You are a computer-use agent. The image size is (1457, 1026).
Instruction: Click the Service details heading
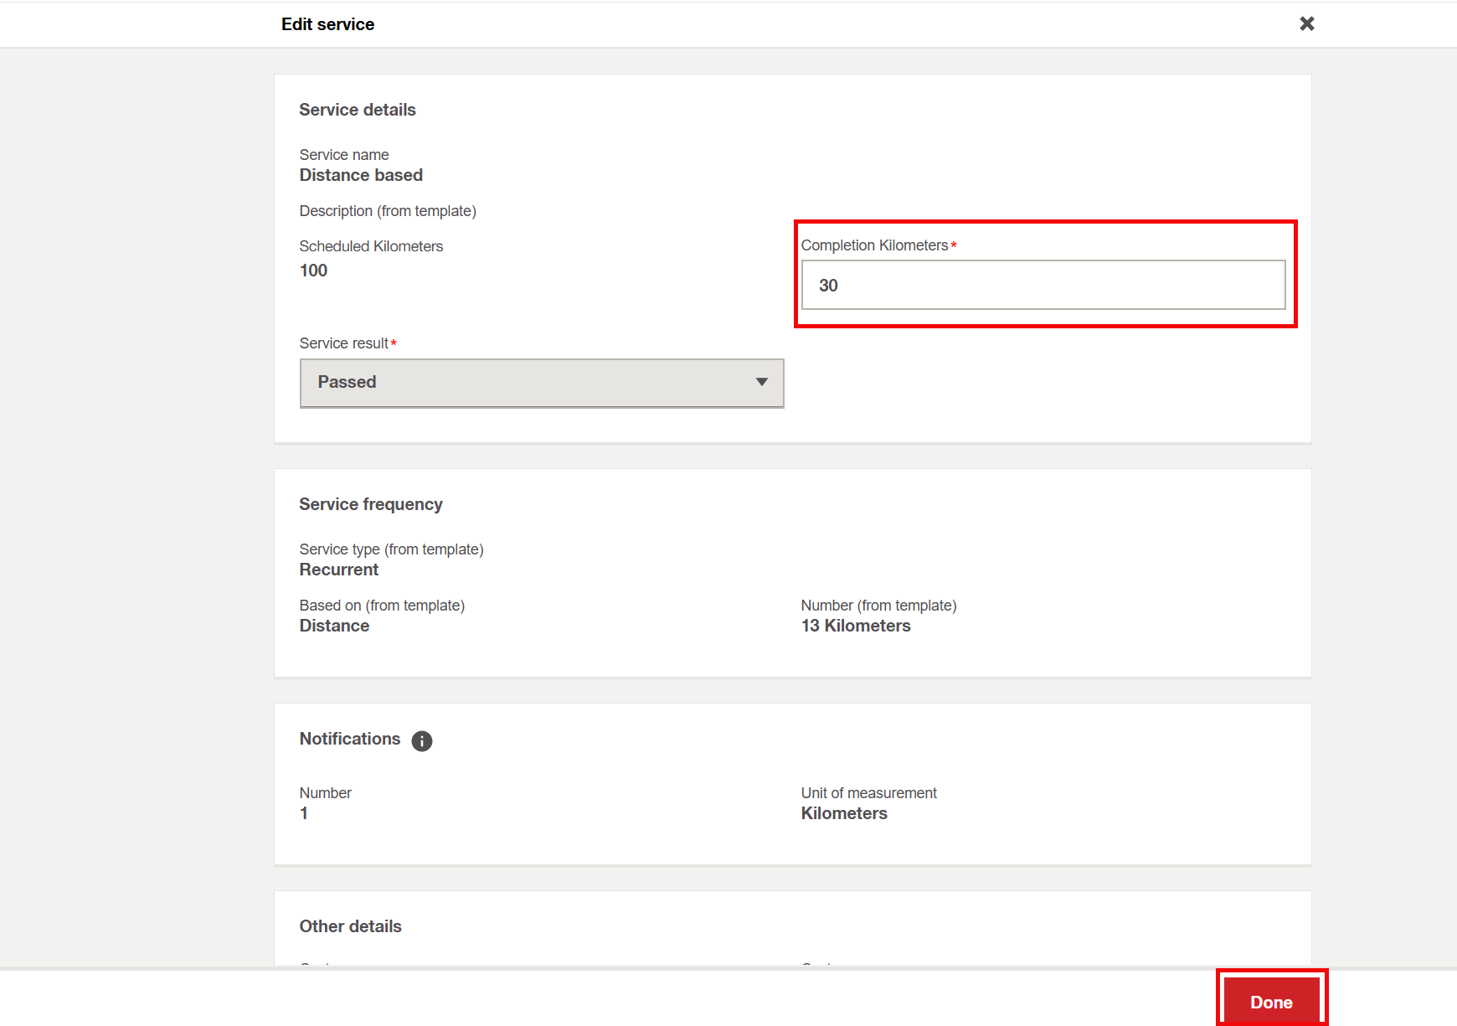[358, 110]
